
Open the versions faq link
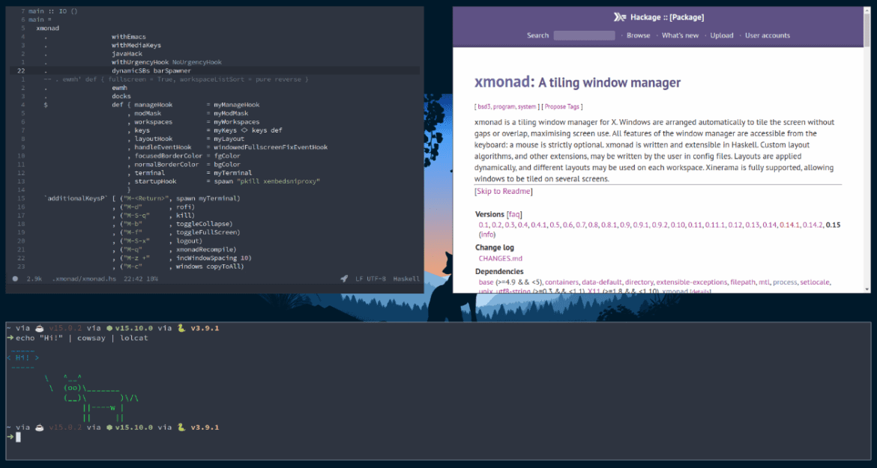coord(515,215)
